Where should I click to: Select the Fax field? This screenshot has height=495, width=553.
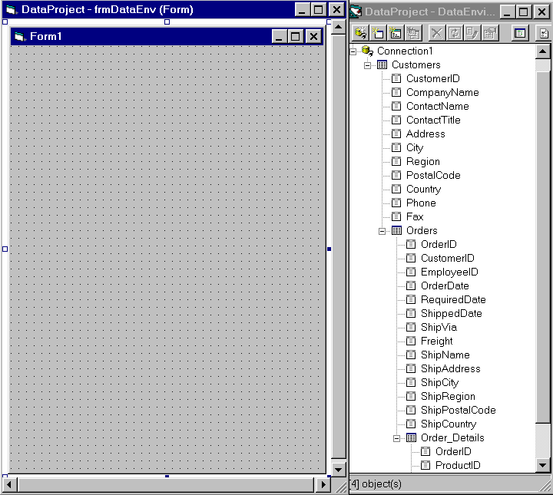tap(415, 216)
